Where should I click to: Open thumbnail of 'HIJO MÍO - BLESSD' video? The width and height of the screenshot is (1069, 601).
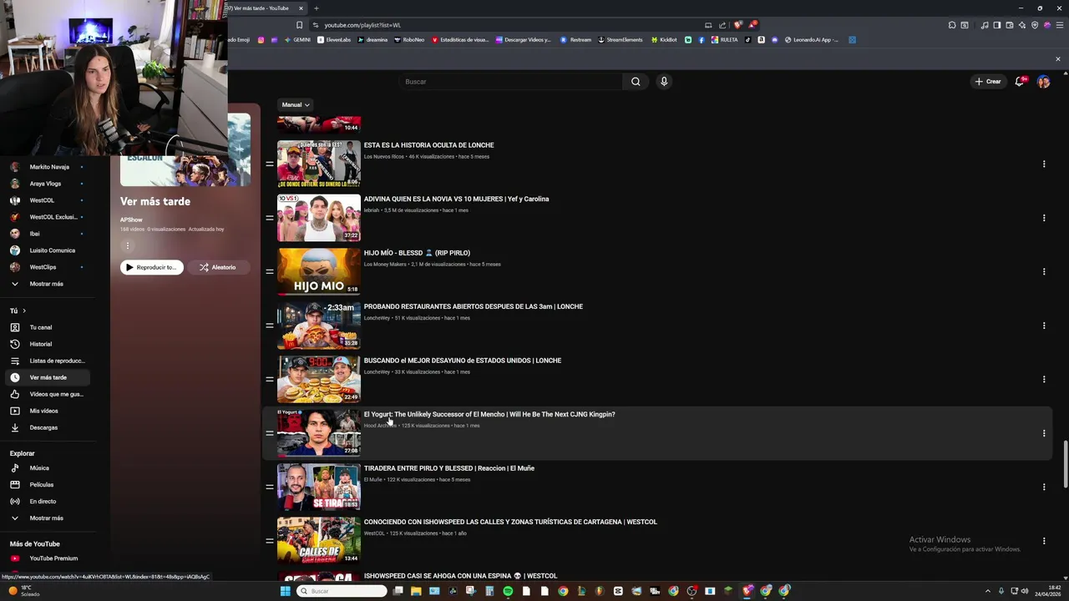point(319,271)
